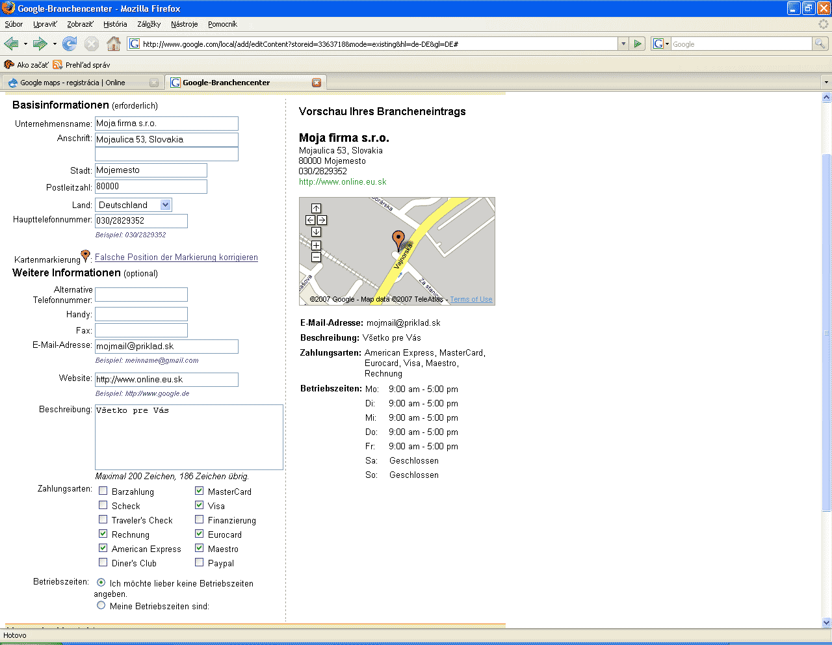Click the scrollbar down arrow
The width and height of the screenshot is (832, 645).
pyautogui.click(x=826, y=622)
